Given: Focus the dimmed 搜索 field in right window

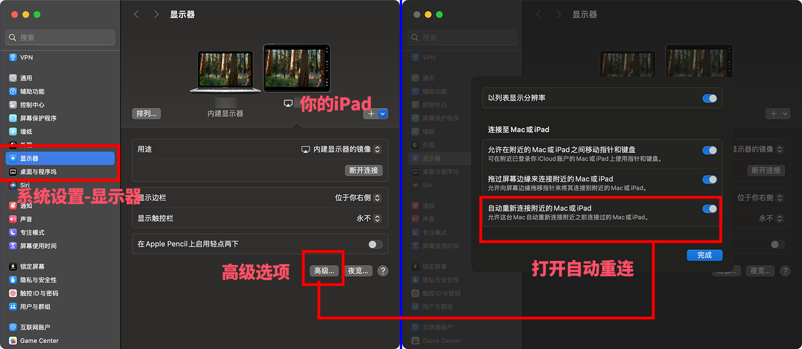Looking at the screenshot, I should (462, 37).
